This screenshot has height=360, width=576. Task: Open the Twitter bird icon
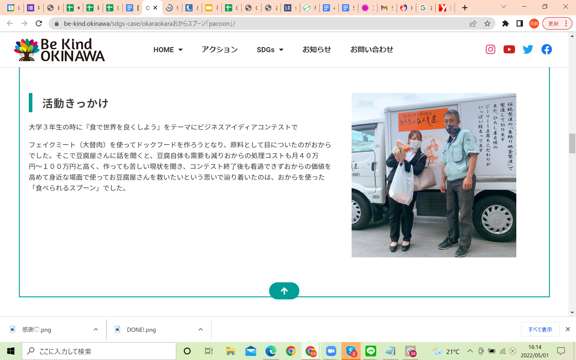click(528, 49)
